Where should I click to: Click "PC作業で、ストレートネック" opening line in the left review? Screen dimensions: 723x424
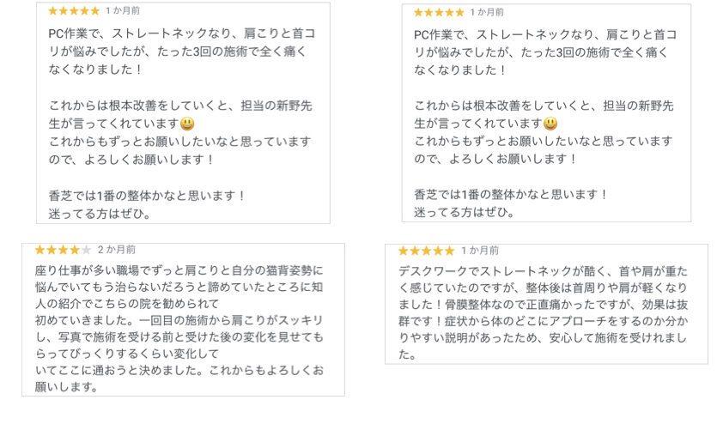[182, 34]
